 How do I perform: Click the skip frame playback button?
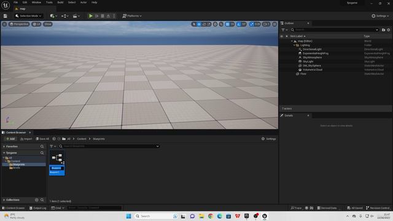tap(97, 16)
